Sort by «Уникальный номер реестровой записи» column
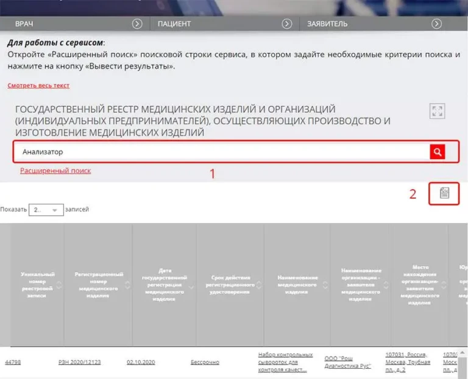 [59, 285]
